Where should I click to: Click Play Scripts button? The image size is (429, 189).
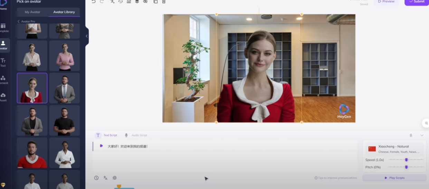pyautogui.click(x=394, y=178)
